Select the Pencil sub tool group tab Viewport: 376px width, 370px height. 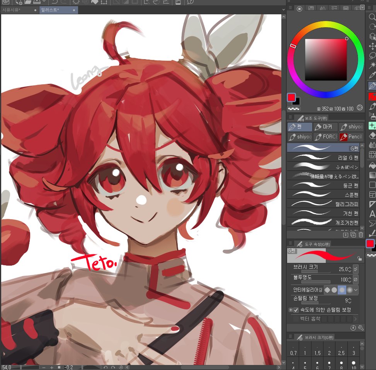click(x=351, y=137)
